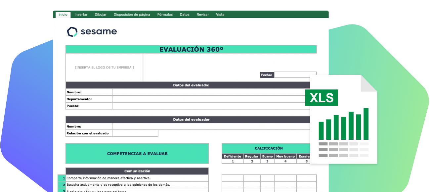Switch to the Insertar ribbon tab
Screen dimensions: 430x192
pos(81,15)
